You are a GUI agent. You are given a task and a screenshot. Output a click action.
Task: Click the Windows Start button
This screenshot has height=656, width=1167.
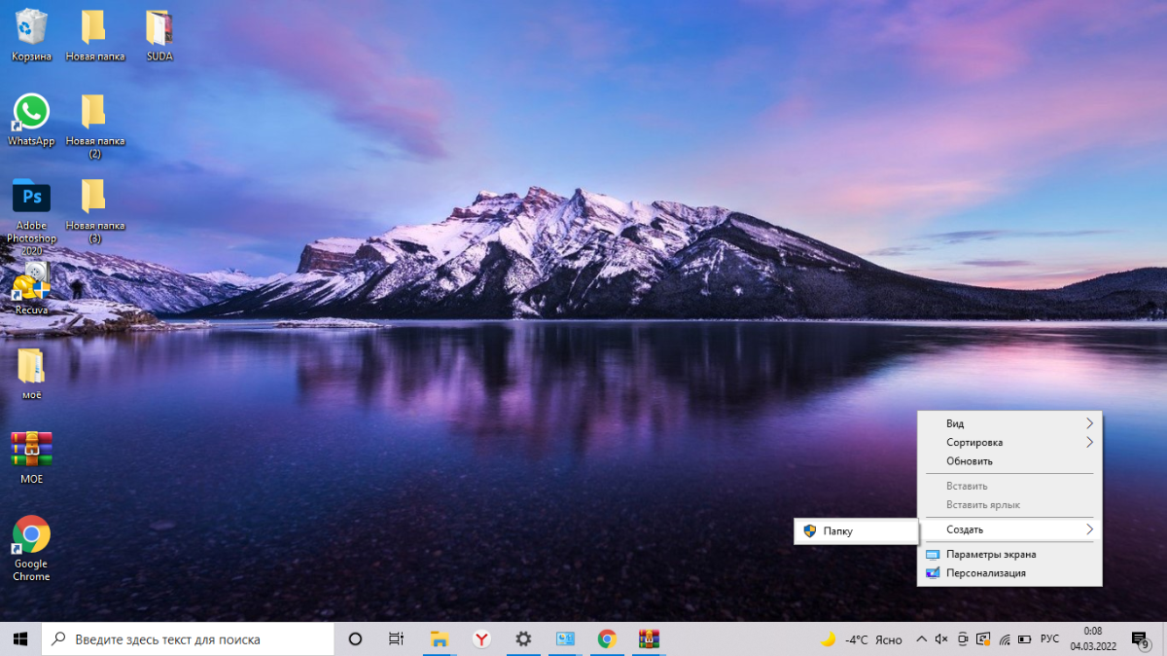click(19, 639)
